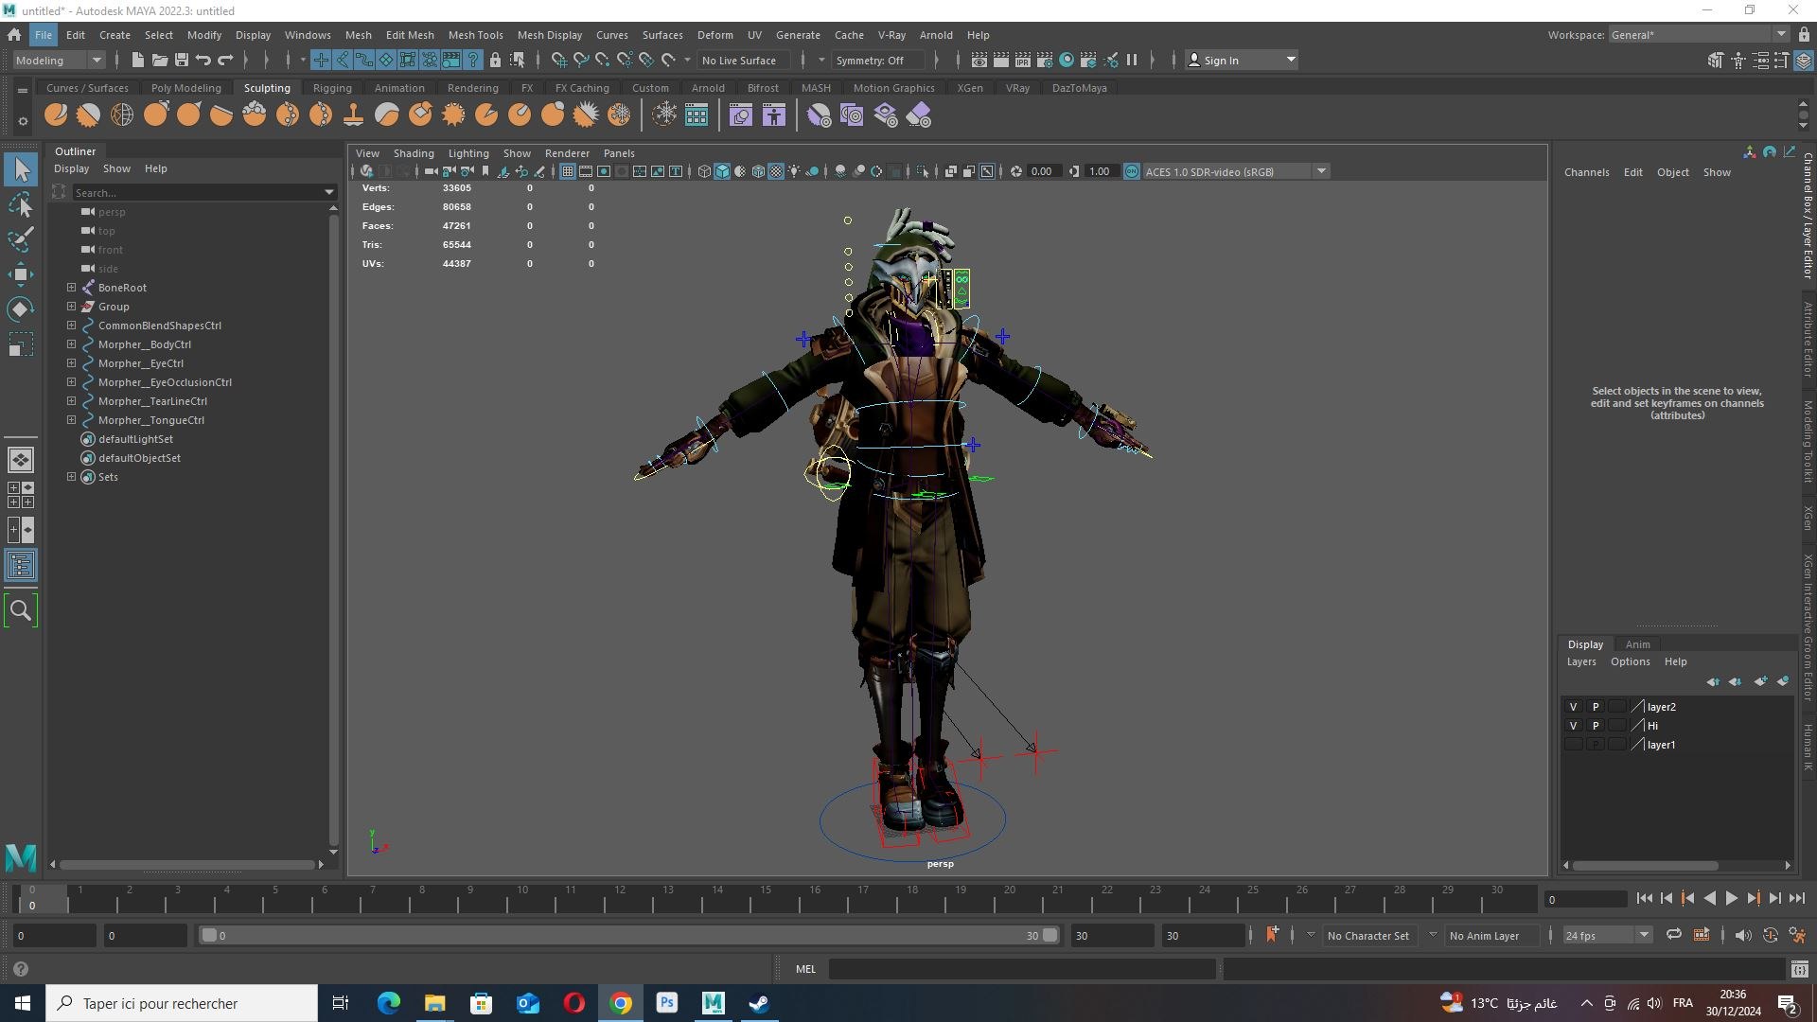The height and width of the screenshot is (1022, 1817).
Task: Open Photoshop from the Windows taskbar
Action: click(667, 1003)
